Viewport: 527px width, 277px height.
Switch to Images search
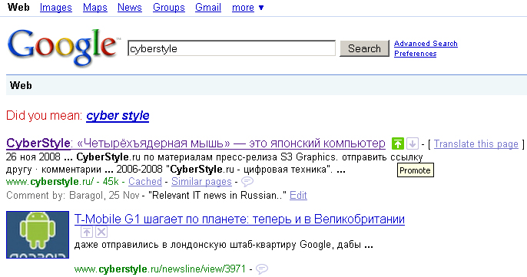56,8
